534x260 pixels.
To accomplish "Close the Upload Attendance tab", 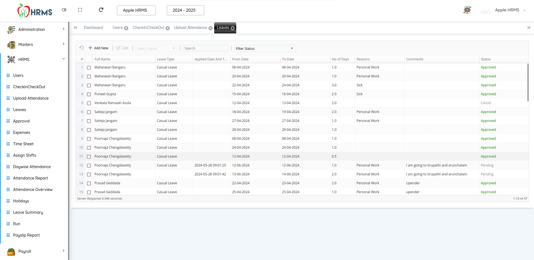I will click(211, 28).
